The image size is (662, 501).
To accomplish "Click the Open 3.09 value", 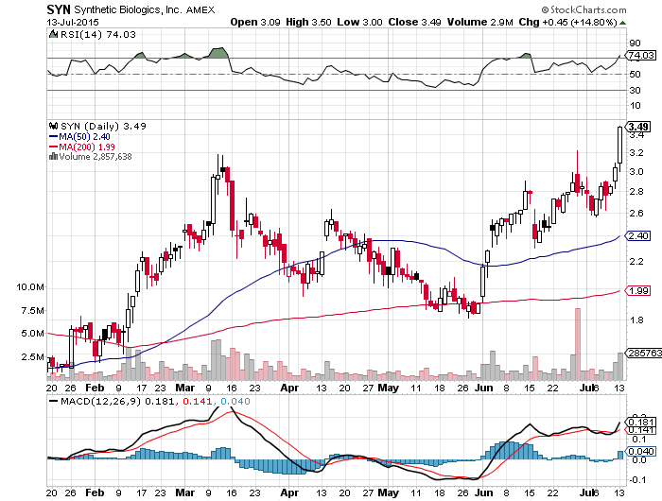I will coord(255,22).
